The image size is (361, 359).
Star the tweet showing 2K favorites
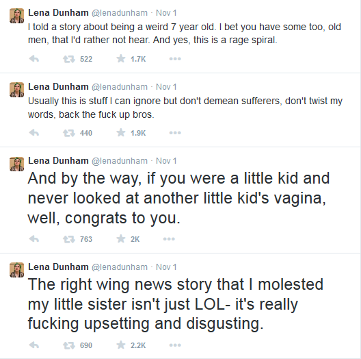point(121,238)
